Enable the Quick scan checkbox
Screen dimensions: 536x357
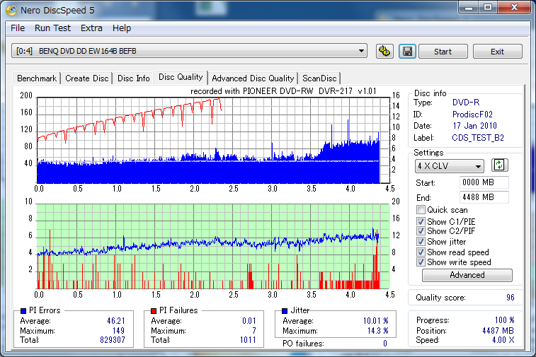click(421, 209)
